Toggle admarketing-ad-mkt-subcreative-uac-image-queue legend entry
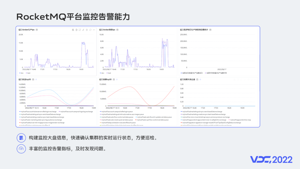The width and height of the screenshot is (300, 169). click(122, 115)
